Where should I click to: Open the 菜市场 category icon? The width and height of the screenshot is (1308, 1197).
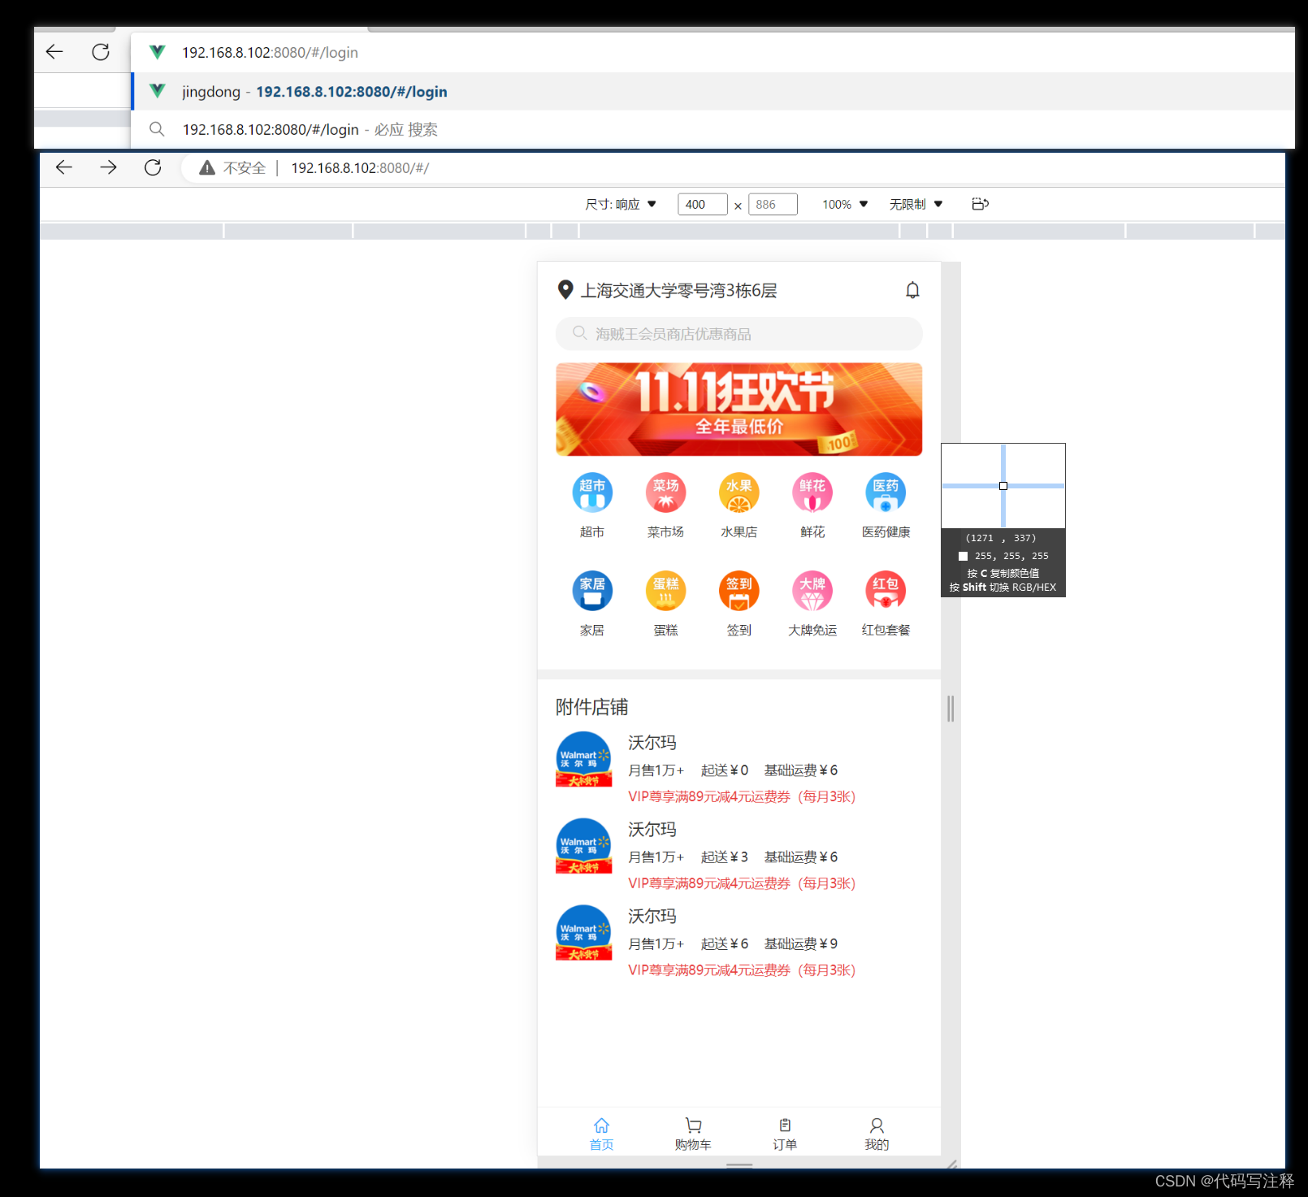point(666,492)
